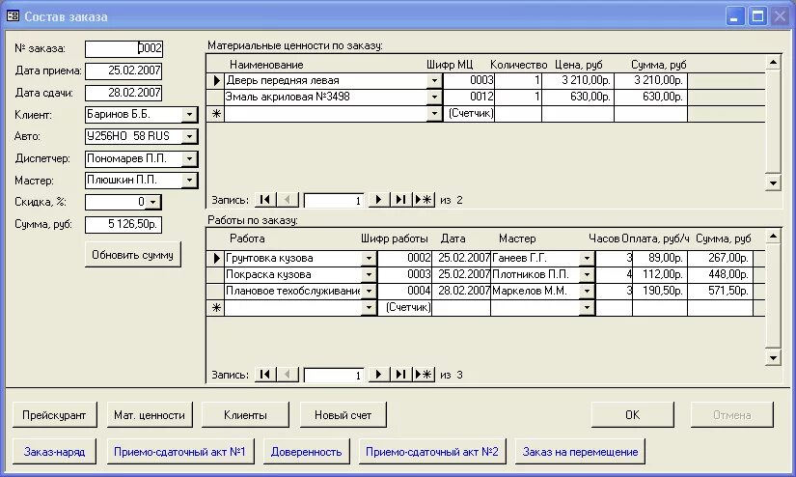Viewport: 796px width, 477px height.
Task: Go to previous record in materials navigator
Action: (x=288, y=200)
